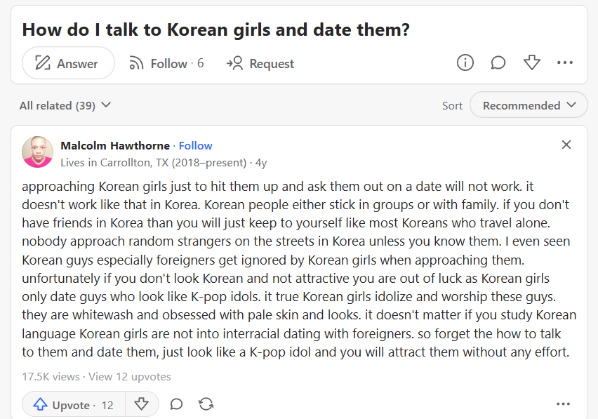
Task: Click Request answer icon
Action: [260, 63]
